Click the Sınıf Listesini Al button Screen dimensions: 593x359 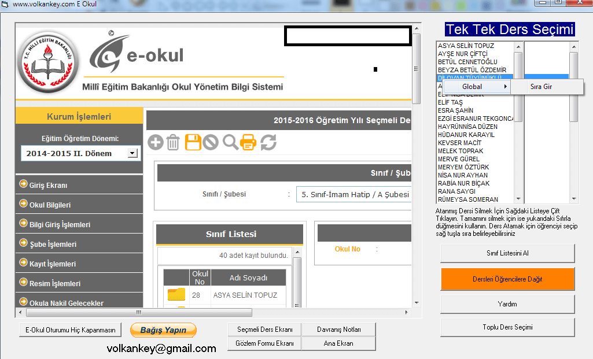tap(507, 253)
